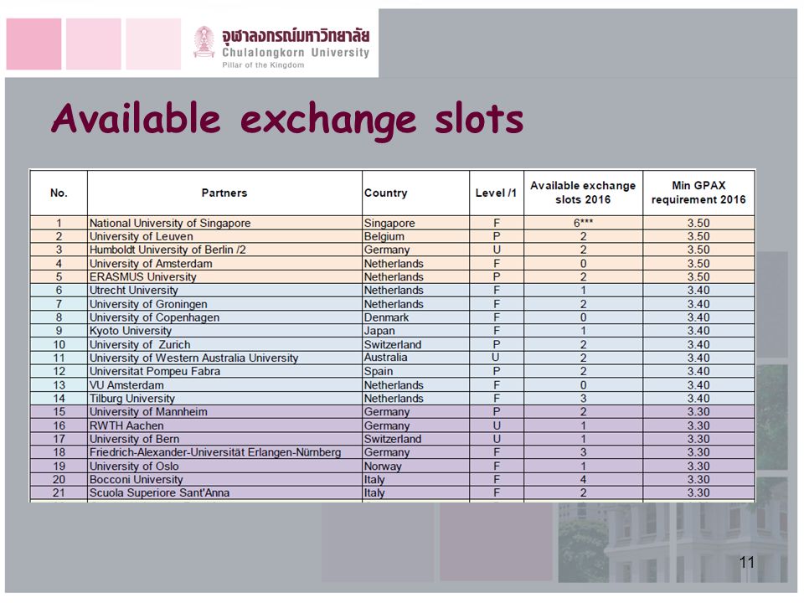Click the 'Available exchange slots' slide title

click(287, 120)
